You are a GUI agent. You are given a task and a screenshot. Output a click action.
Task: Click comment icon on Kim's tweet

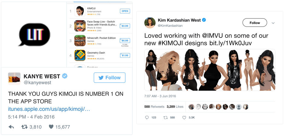point(147,118)
